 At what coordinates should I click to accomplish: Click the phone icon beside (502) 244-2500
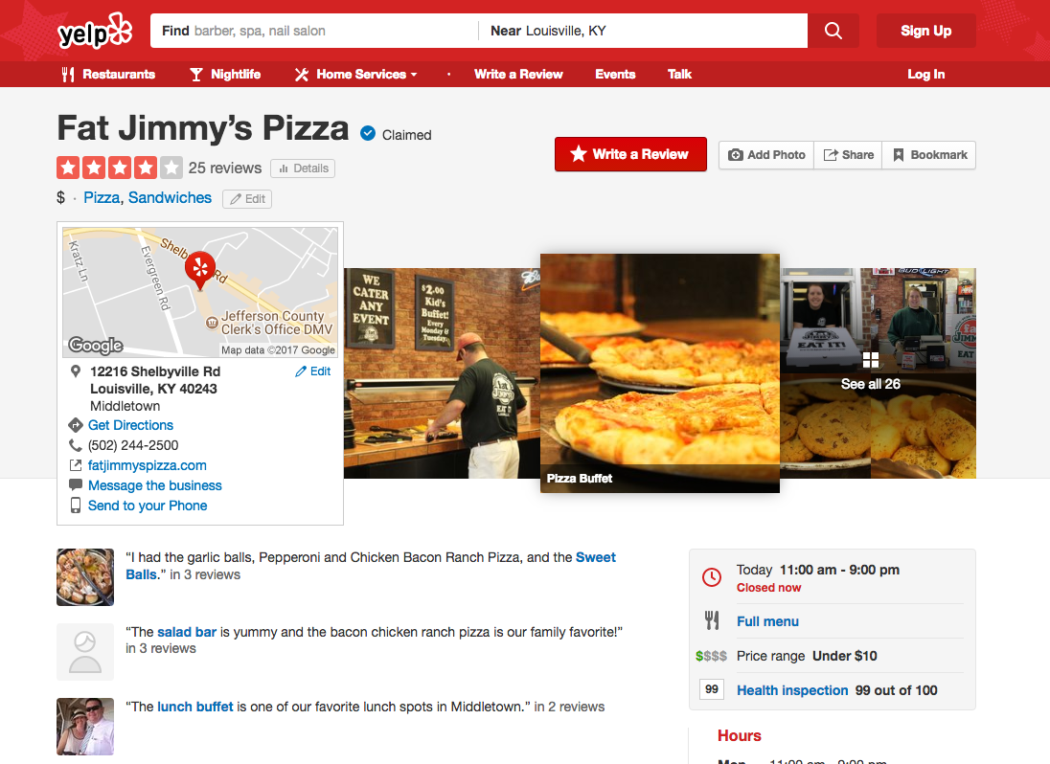click(x=76, y=445)
